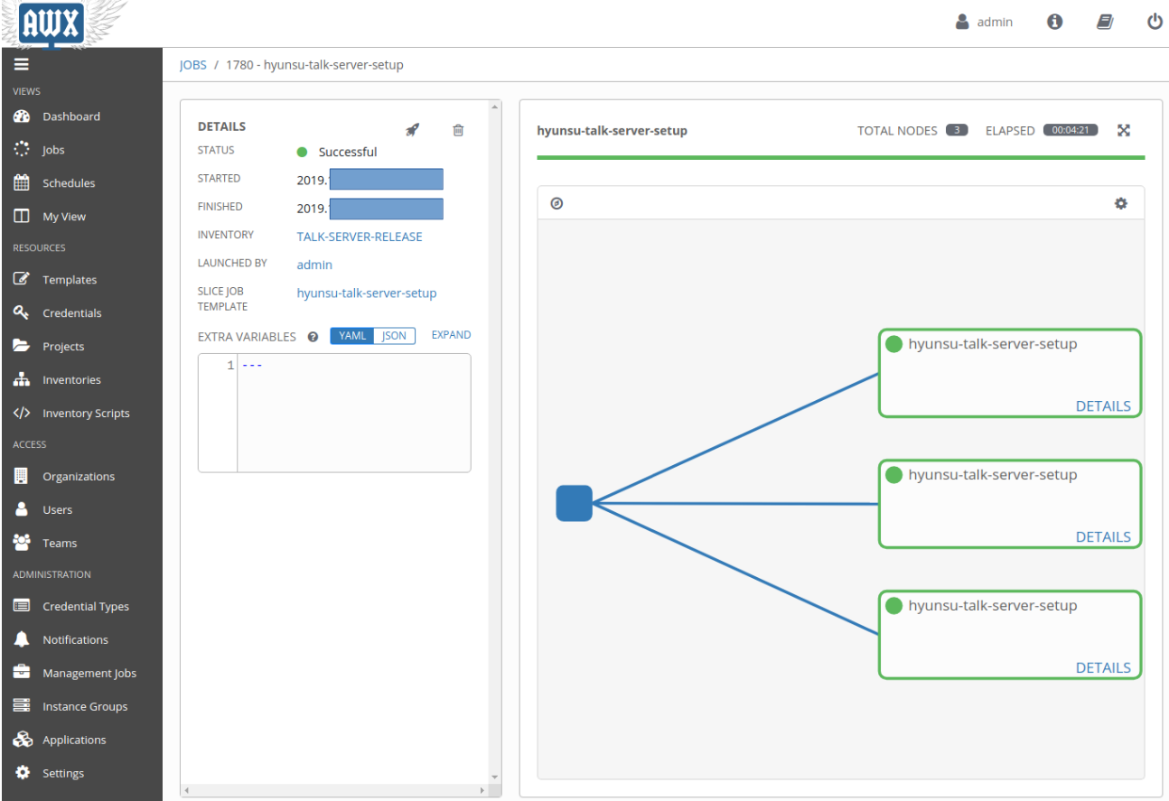This screenshot has width=1169, height=801.
Task: Click the Inventory Scripts code icon
Action: coord(23,413)
